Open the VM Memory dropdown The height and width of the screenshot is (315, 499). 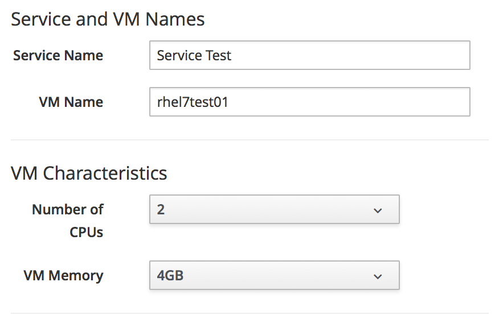coord(274,276)
